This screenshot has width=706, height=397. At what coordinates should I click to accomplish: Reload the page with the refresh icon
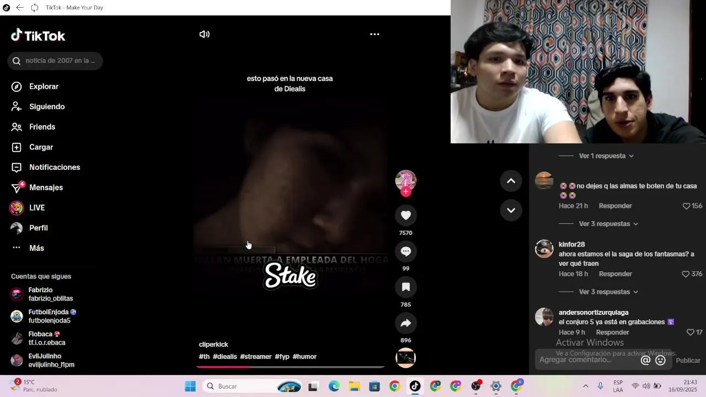coord(34,8)
